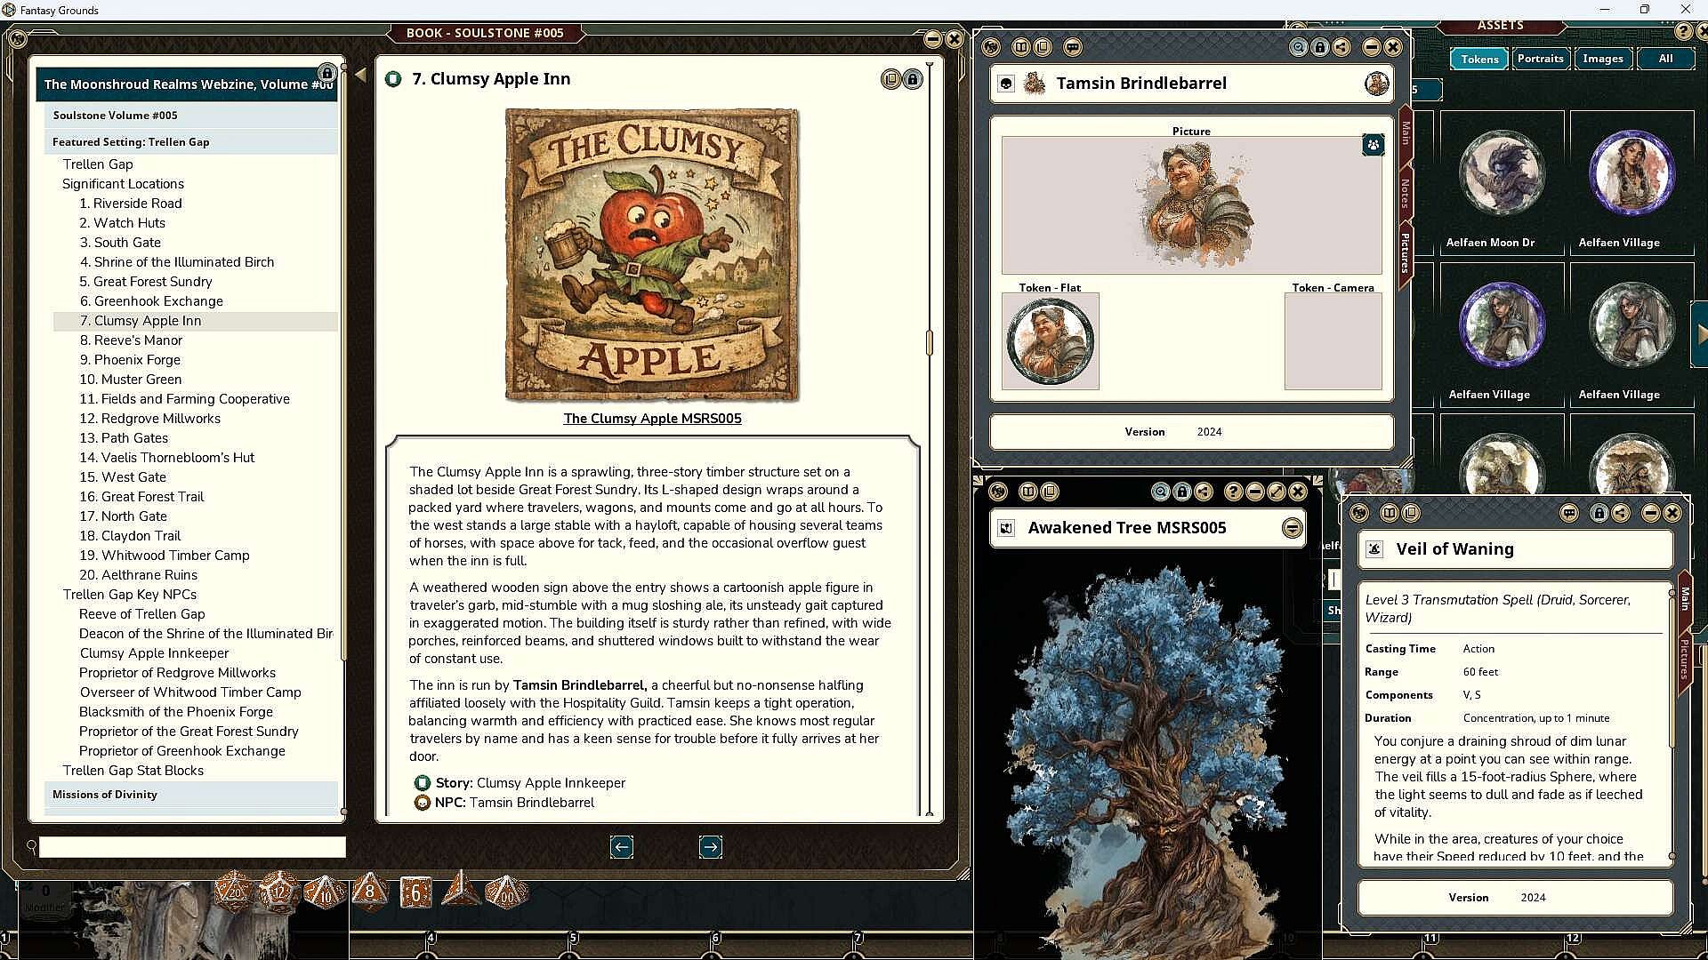
Task: Roll the d4 pyramid die
Action: point(461,889)
